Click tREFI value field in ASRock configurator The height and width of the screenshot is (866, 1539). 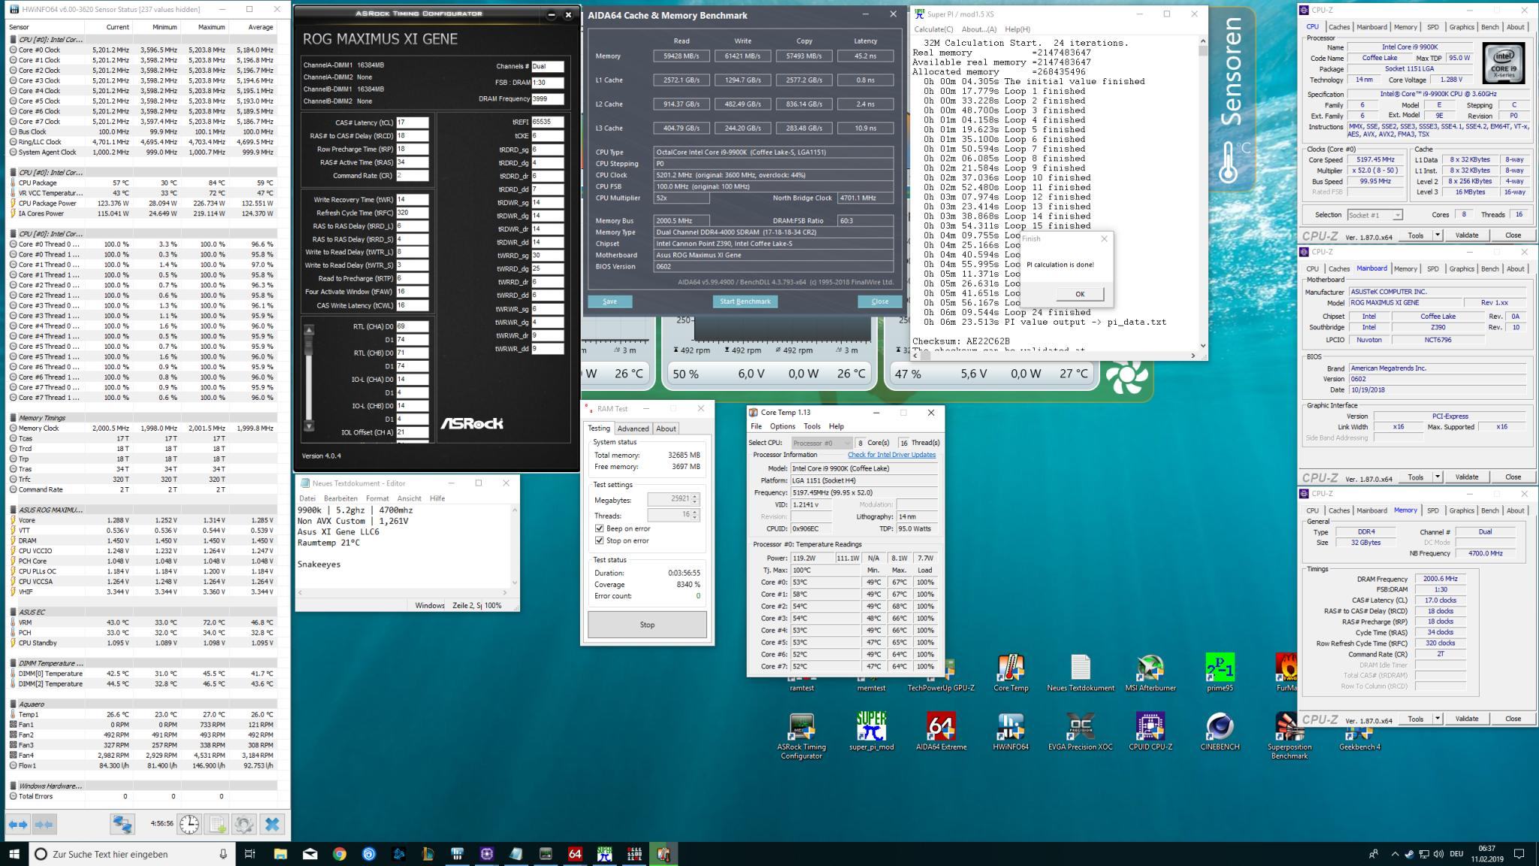[547, 121]
